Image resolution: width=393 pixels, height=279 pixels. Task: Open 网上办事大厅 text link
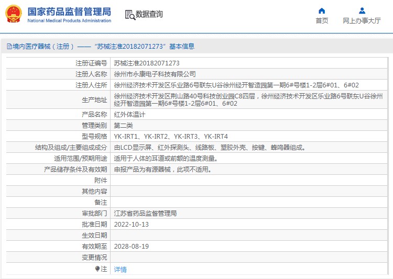362,21
